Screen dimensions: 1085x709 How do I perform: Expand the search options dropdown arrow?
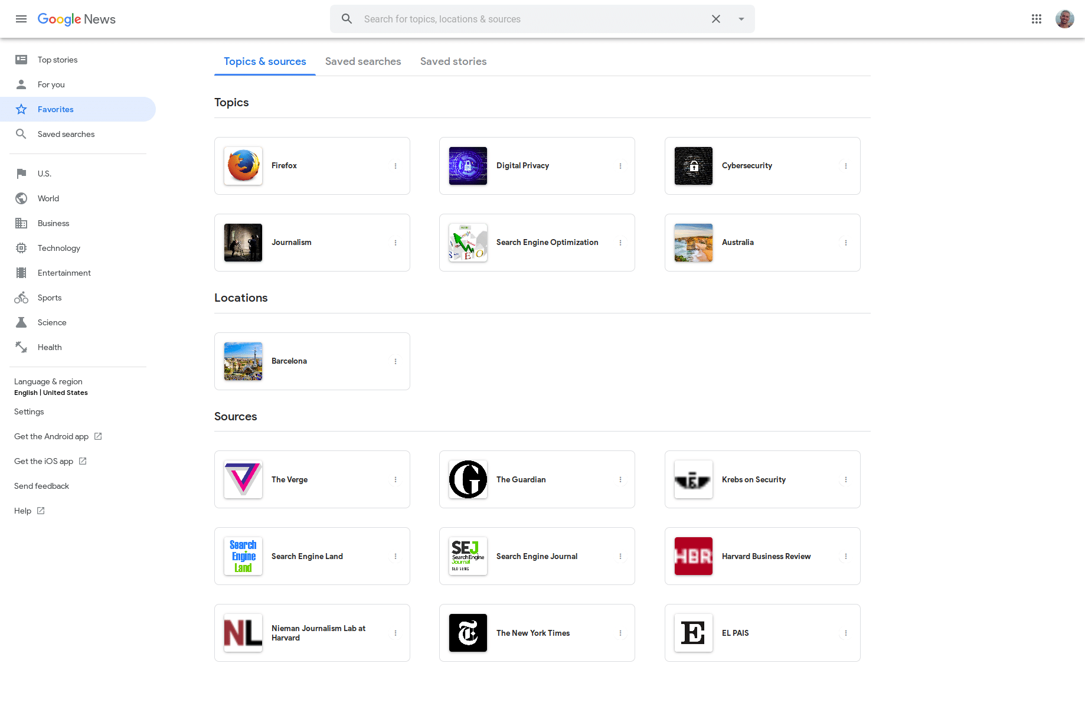[741, 19]
